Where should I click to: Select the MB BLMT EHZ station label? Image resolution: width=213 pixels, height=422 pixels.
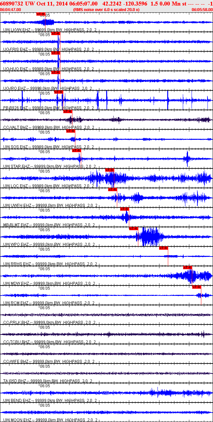click(x=50, y=225)
